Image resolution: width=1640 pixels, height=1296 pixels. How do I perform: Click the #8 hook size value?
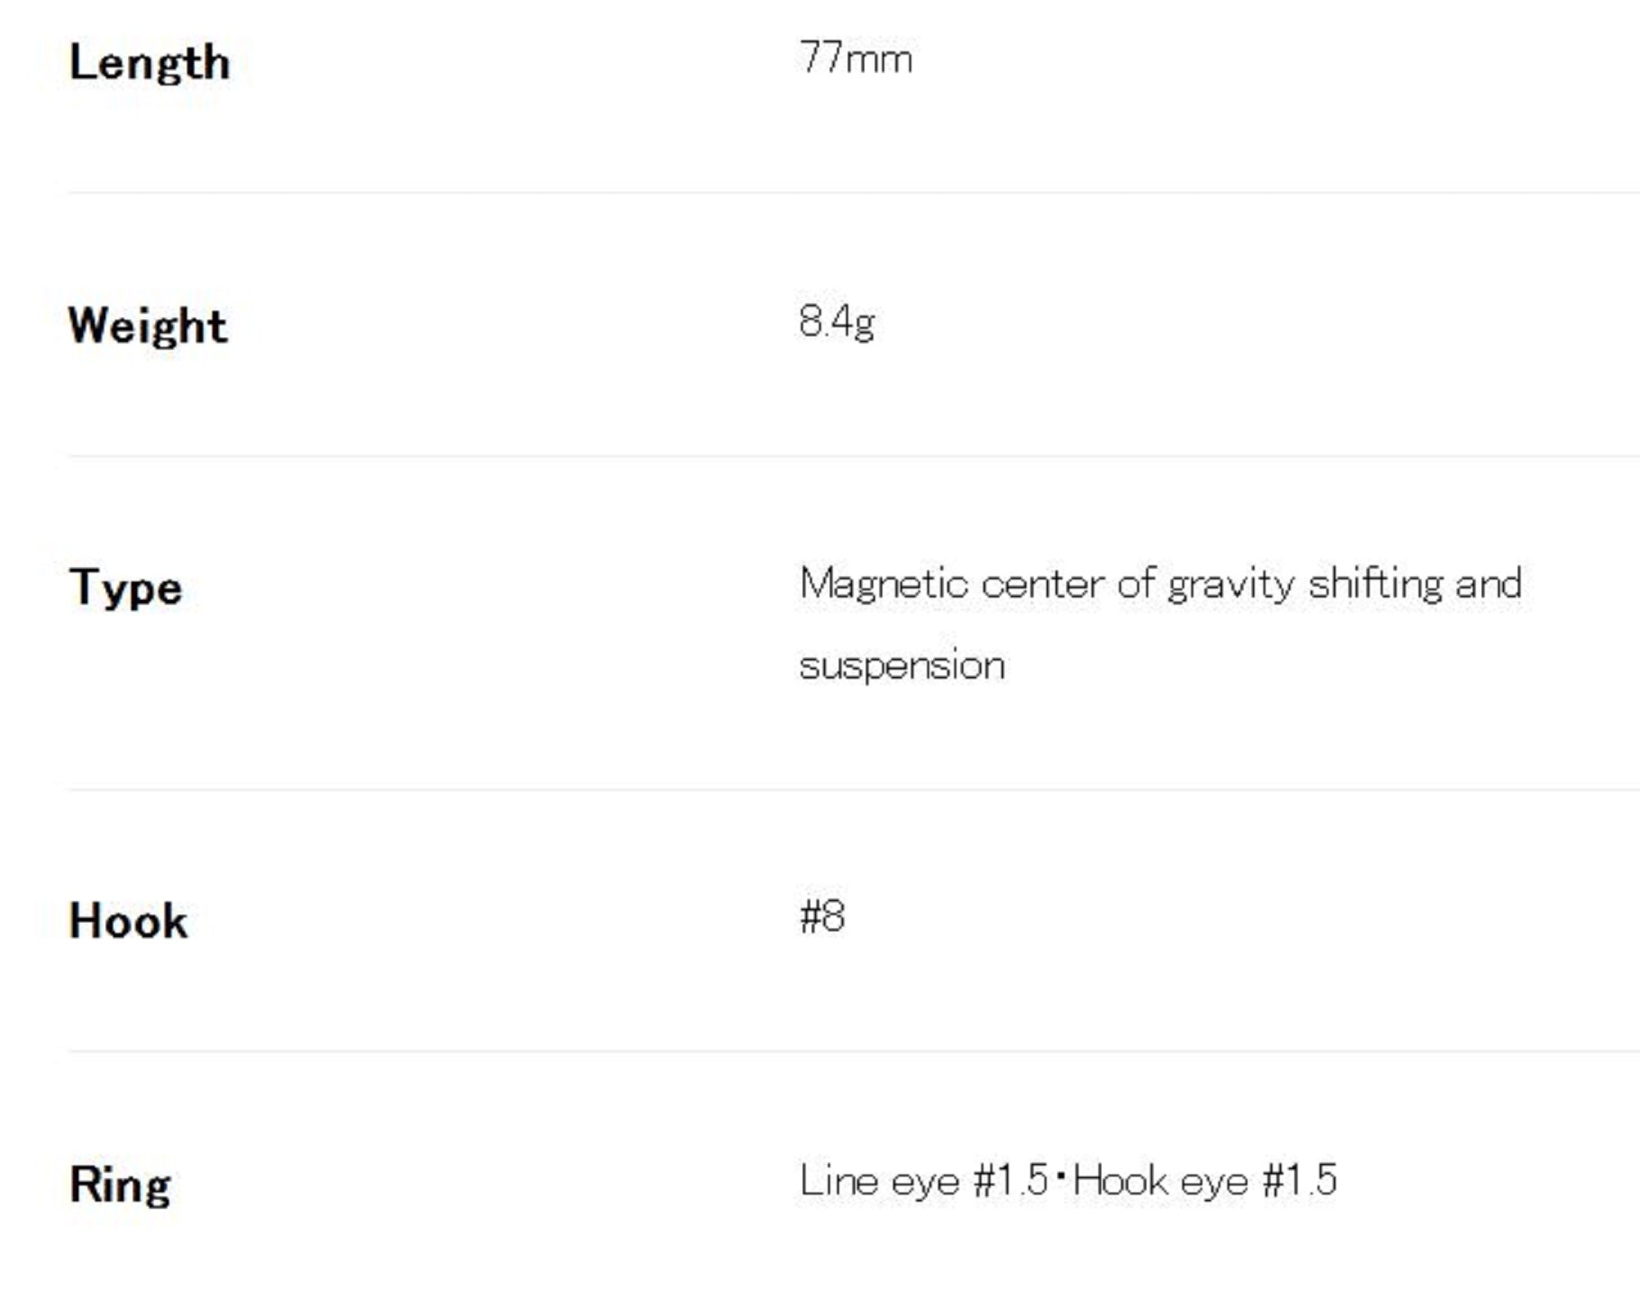click(x=822, y=916)
